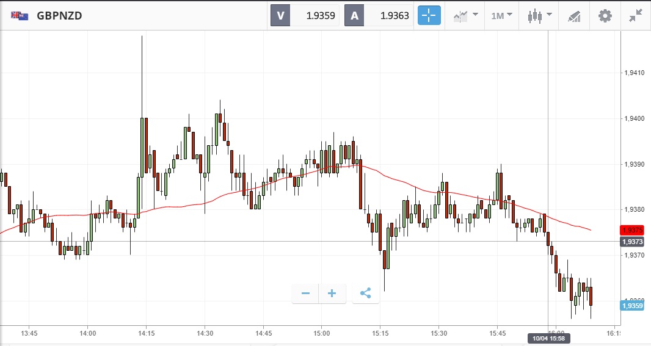Click the blue 1,9359 current price label
651x346 pixels.
(632, 305)
